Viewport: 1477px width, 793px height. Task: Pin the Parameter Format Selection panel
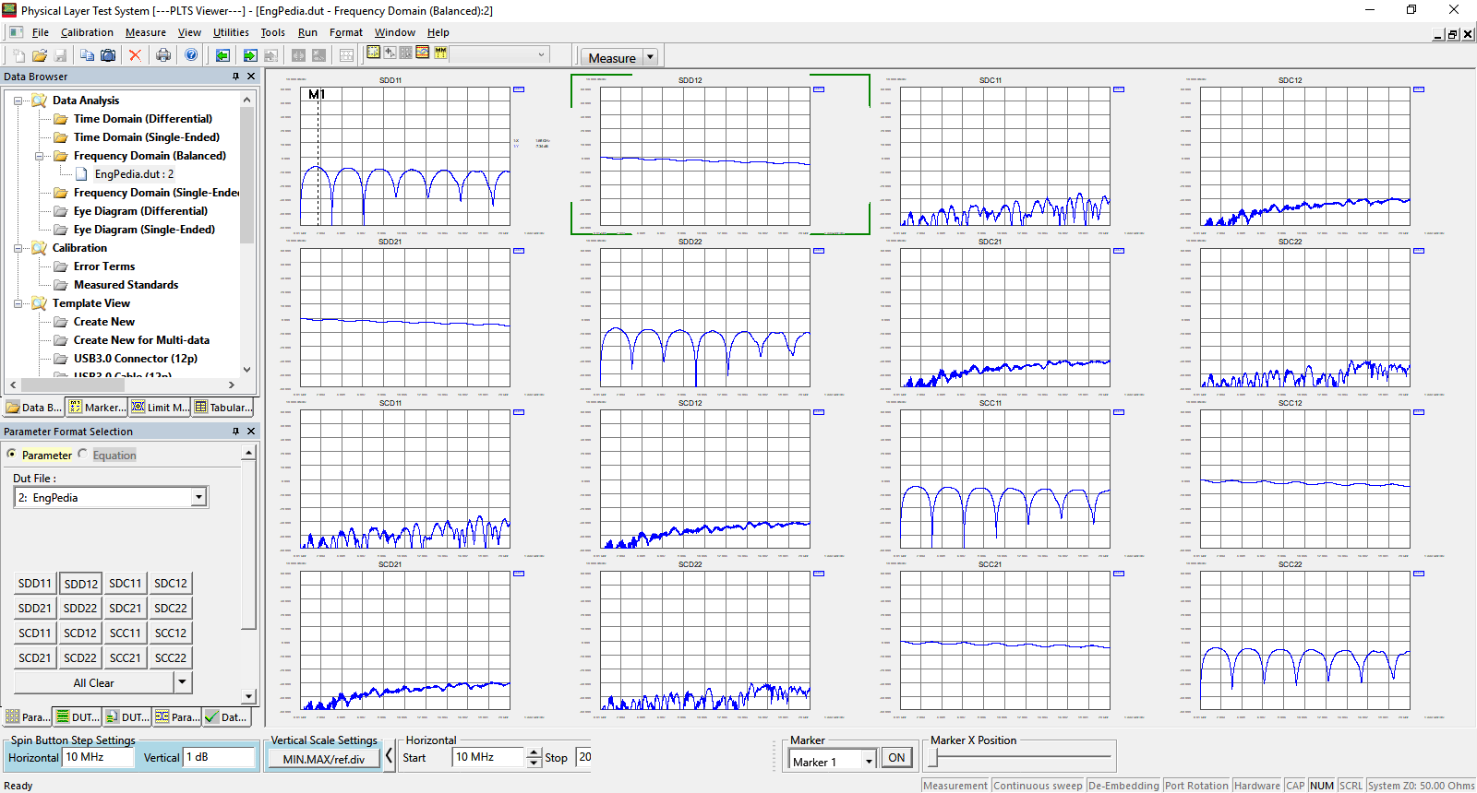tap(236, 432)
